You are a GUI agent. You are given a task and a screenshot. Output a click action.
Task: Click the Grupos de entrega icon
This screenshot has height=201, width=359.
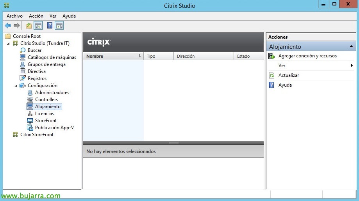point(23,64)
